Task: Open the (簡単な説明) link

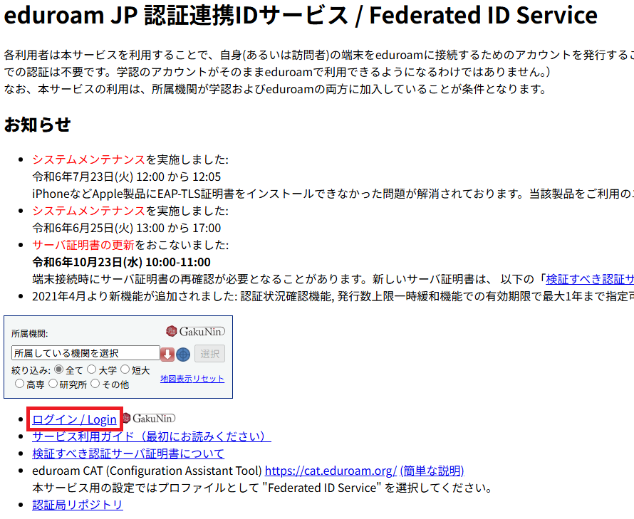Action: pyautogui.click(x=432, y=471)
